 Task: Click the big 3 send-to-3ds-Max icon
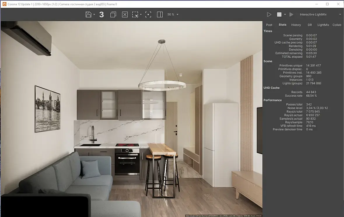[x=101, y=15]
